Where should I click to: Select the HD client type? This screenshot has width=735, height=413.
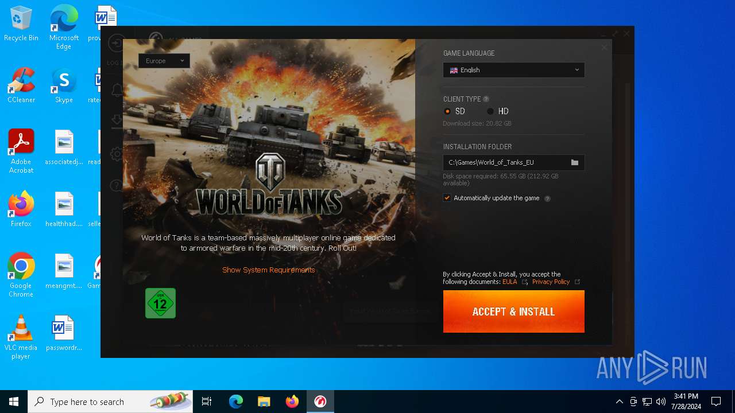tap(497, 111)
